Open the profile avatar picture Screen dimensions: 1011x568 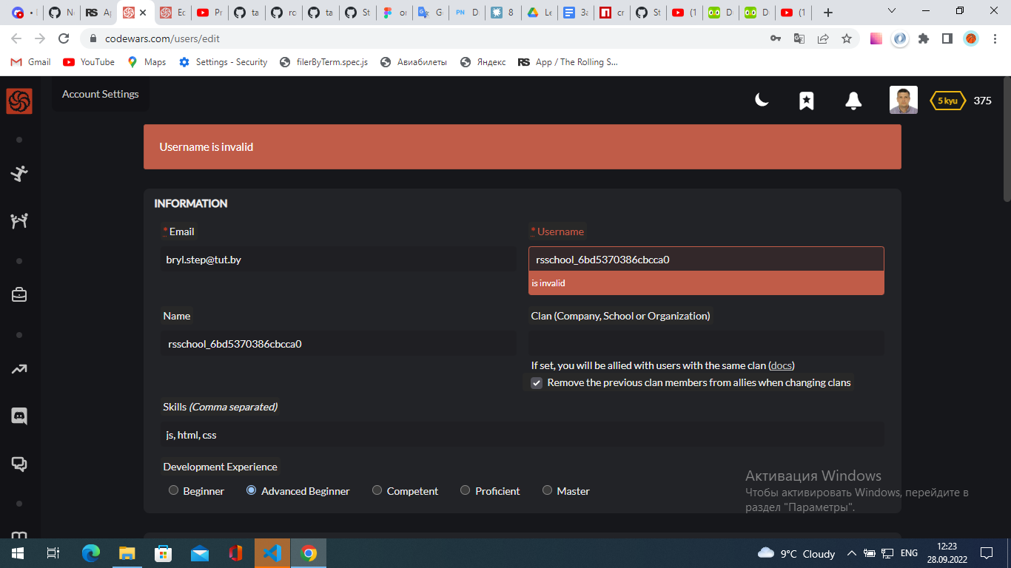coord(903,100)
